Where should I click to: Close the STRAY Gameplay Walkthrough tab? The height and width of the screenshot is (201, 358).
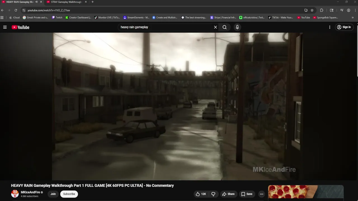86,2
